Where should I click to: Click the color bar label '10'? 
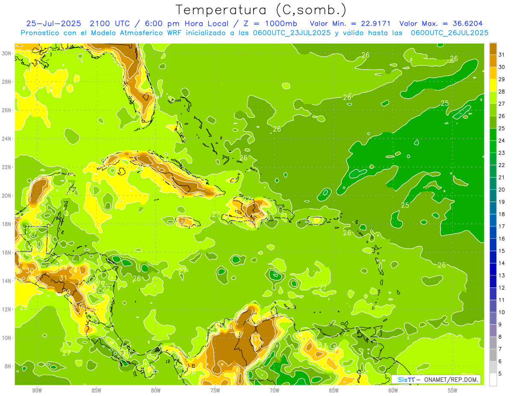click(502, 312)
